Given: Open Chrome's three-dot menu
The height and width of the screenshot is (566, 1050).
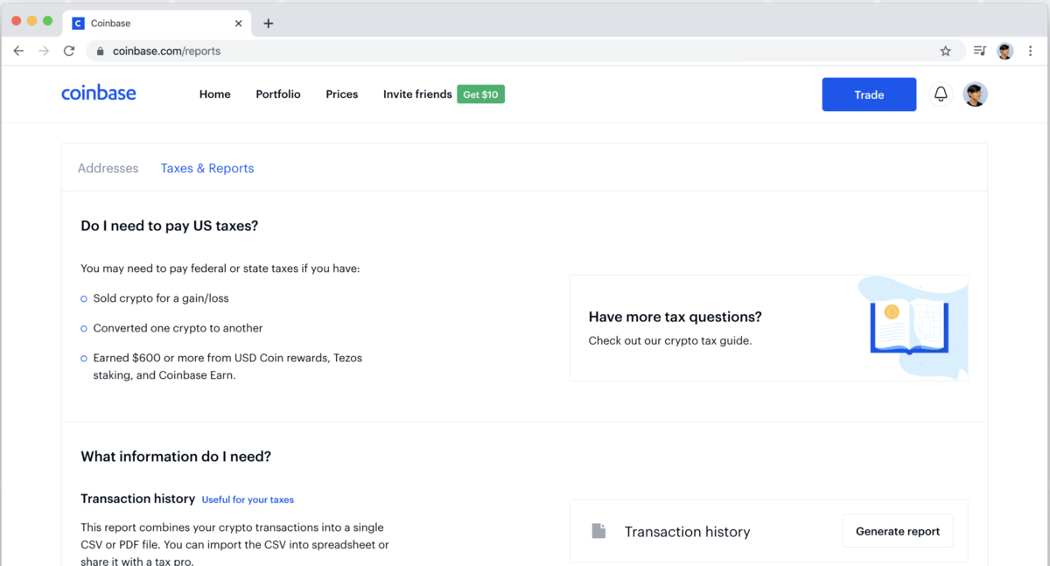Looking at the screenshot, I should pyautogui.click(x=1030, y=51).
